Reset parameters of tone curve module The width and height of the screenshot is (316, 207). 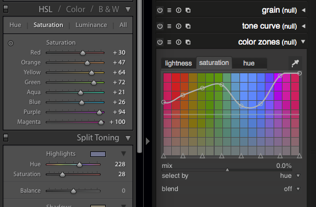pyautogui.click(x=178, y=26)
